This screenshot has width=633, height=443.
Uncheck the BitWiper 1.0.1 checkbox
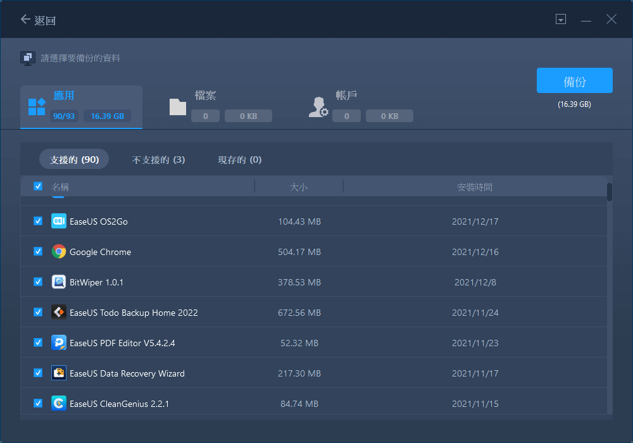(x=38, y=282)
